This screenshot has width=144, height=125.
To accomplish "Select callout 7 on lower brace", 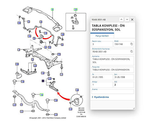I will [x=21, y=105].
